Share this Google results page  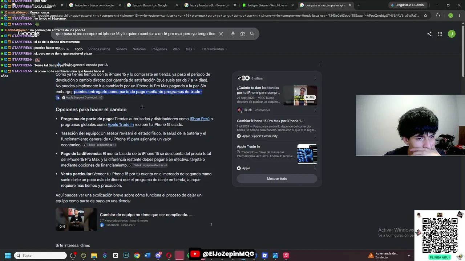429,34
